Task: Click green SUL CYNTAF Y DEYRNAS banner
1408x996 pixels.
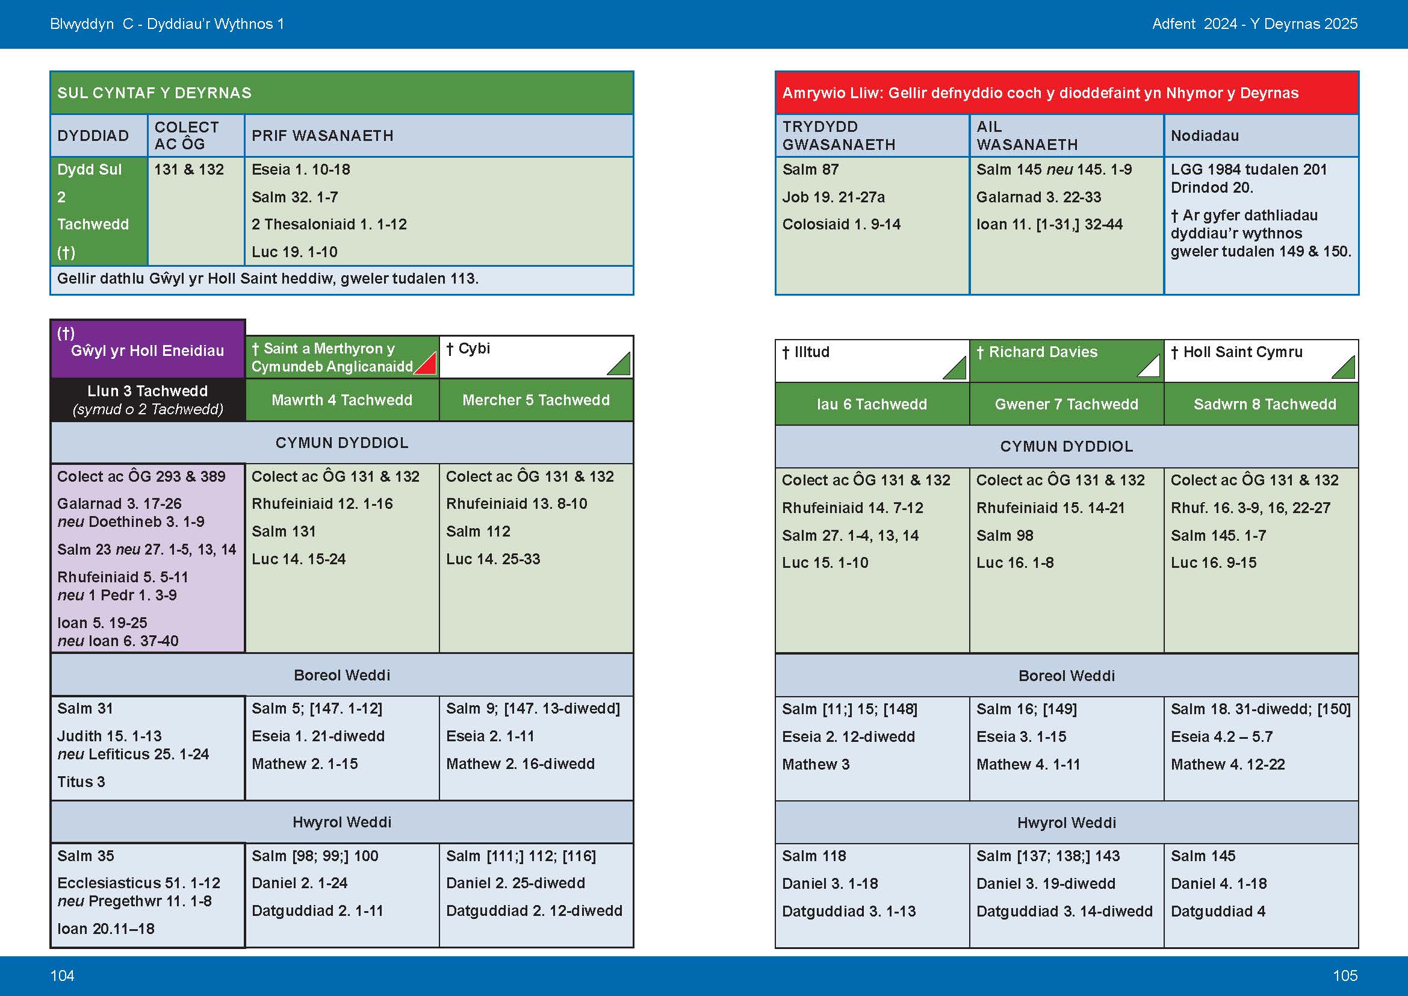Action: point(341,93)
